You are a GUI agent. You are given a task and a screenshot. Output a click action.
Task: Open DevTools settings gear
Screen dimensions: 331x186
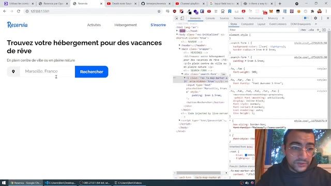click(315, 19)
